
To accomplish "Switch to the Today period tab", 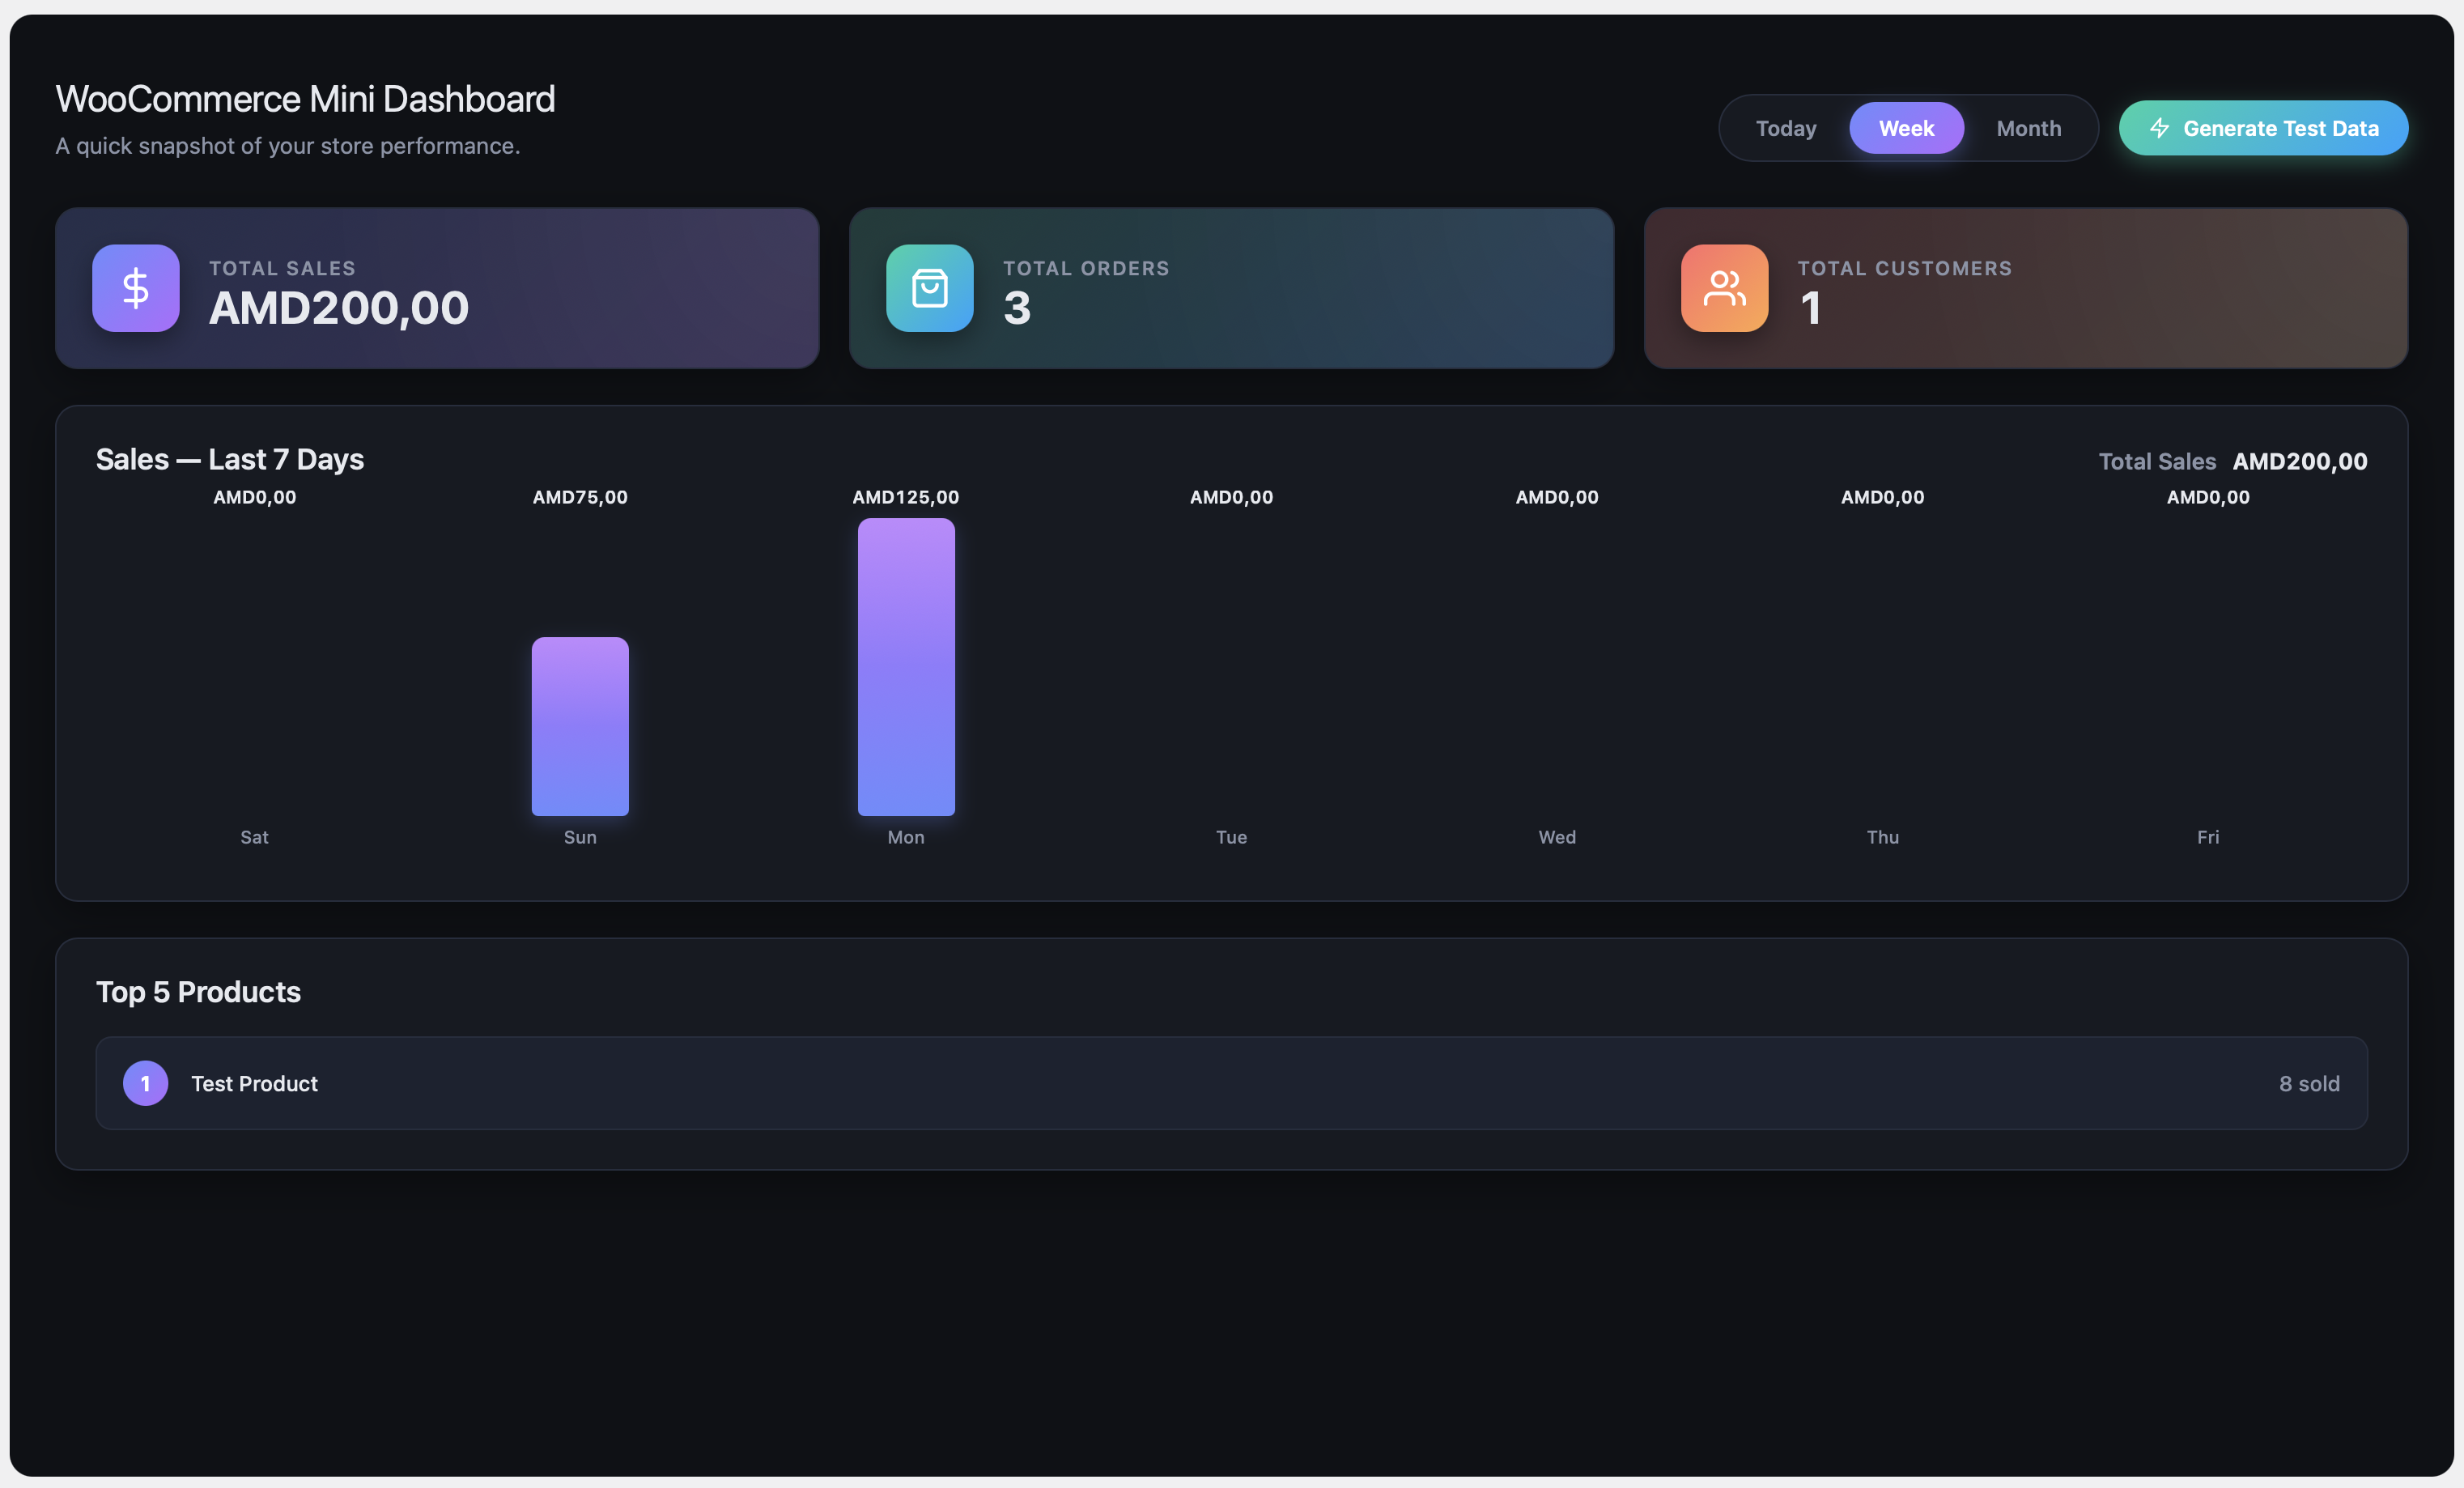I will tap(1786, 128).
